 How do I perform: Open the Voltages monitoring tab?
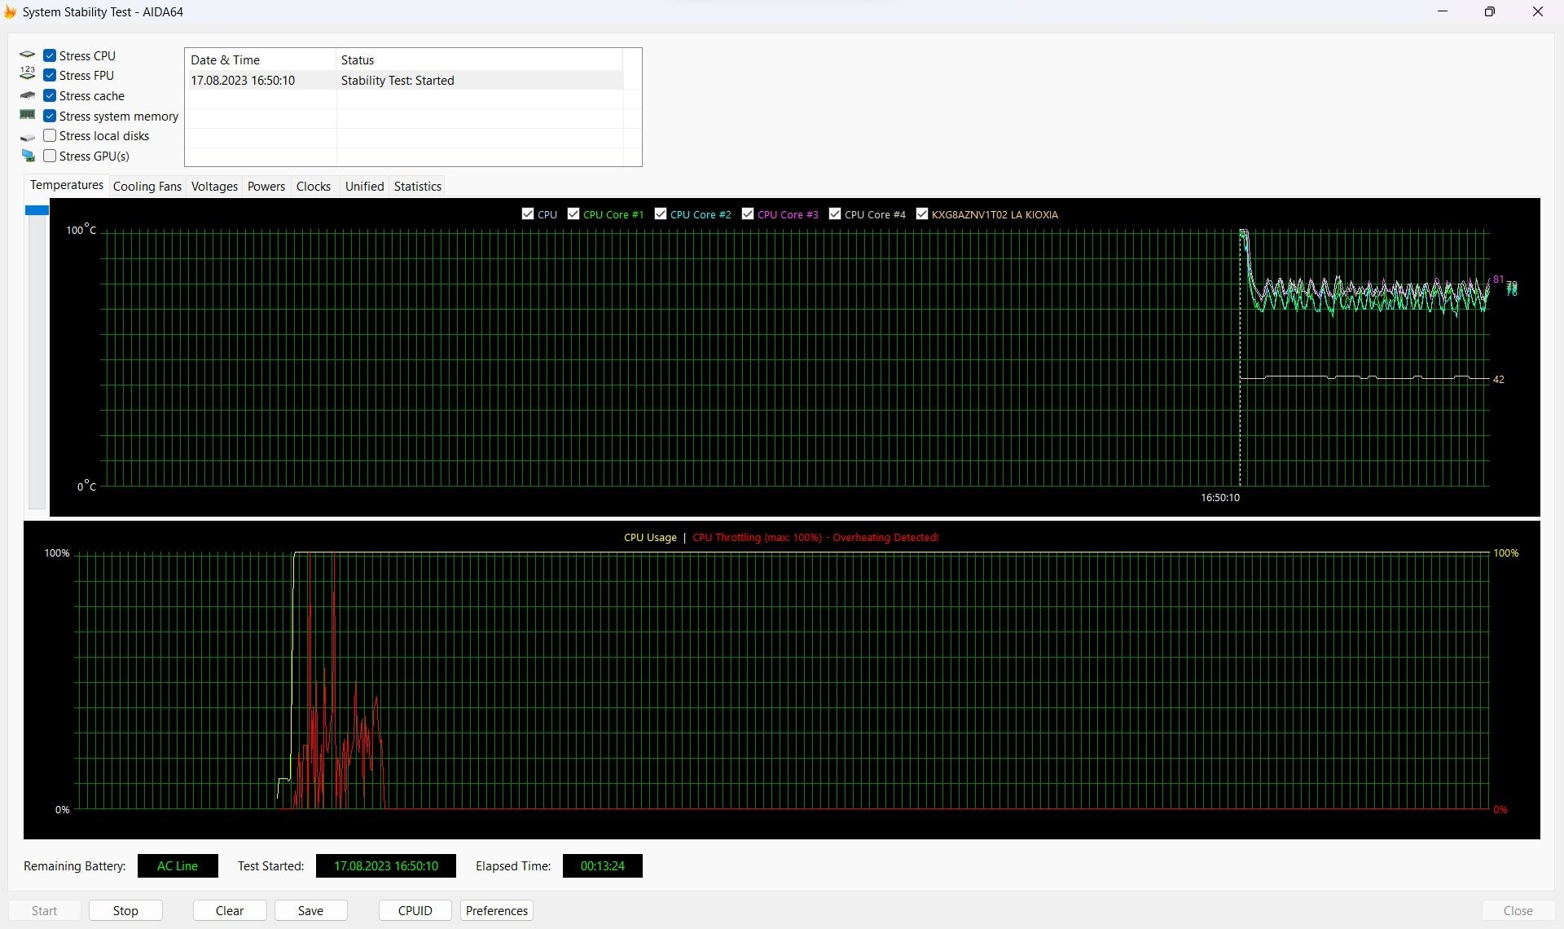tap(214, 186)
